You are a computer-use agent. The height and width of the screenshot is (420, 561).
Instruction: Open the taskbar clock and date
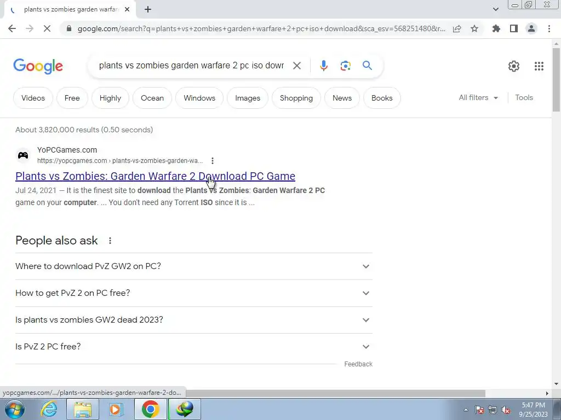(534, 410)
